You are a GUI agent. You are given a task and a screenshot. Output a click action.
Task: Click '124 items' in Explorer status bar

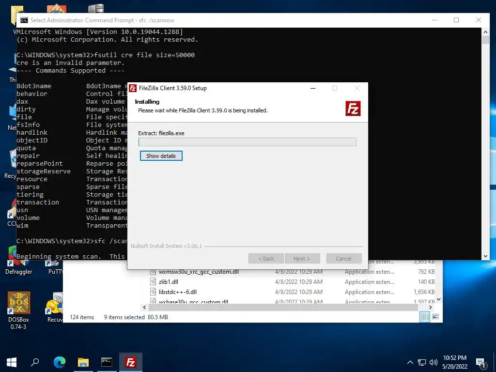click(x=82, y=317)
